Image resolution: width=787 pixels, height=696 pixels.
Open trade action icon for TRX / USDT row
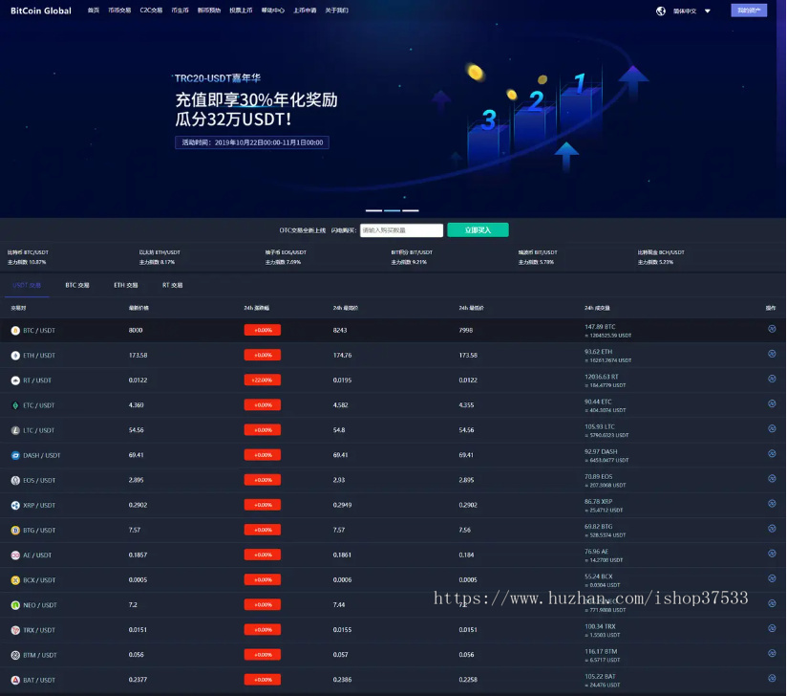pyautogui.click(x=772, y=628)
